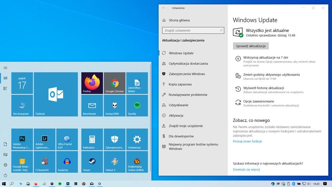The image size is (332, 187).
Task: Click the Sprawdź aktualizacje button
Action: pyautogui.click(x=251, y=46)
